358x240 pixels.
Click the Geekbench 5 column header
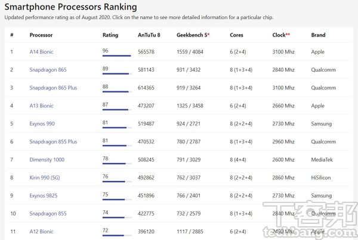[x=192, y=35]
